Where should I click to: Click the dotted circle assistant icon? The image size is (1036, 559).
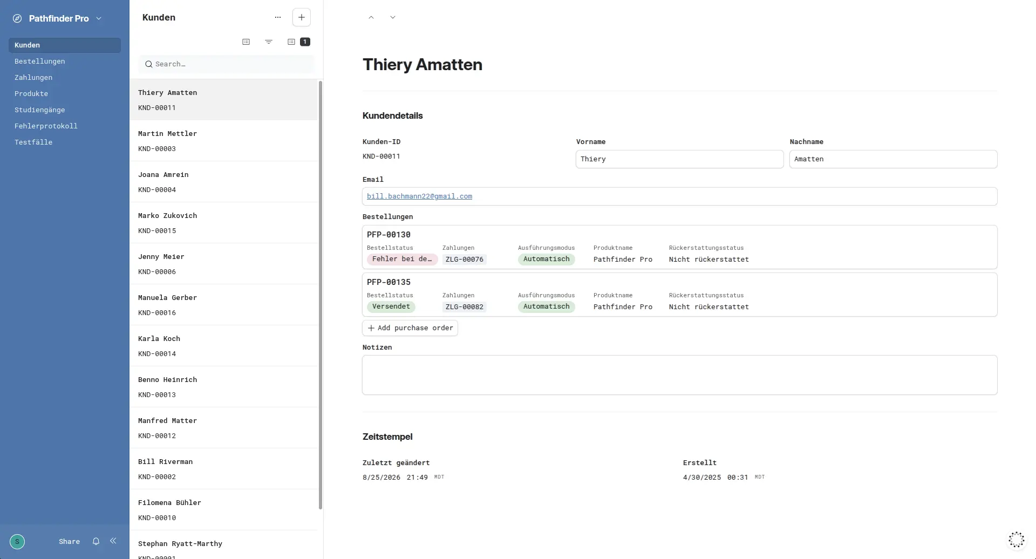pyautogui.click(x=1016, y=540)
